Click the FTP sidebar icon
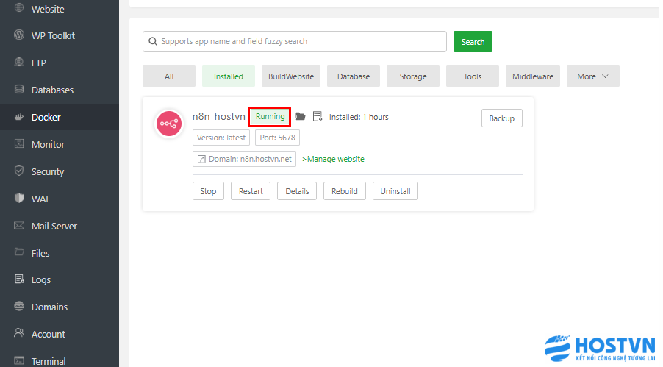 19,63
